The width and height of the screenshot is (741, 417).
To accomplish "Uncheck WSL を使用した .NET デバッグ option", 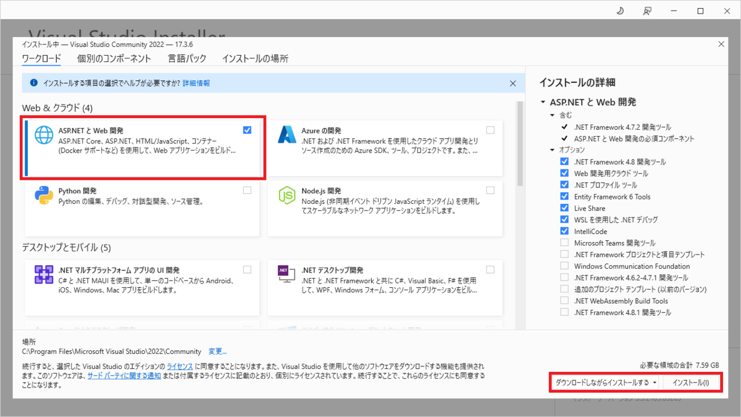I will pos(564,219).
